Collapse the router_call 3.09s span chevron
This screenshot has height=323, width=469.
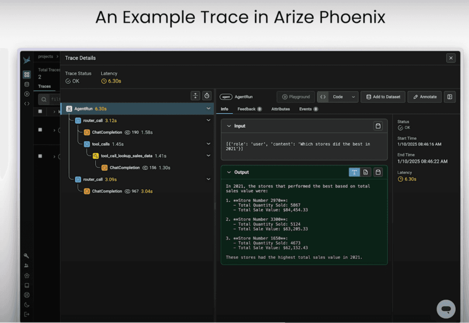tap(208, 179)
